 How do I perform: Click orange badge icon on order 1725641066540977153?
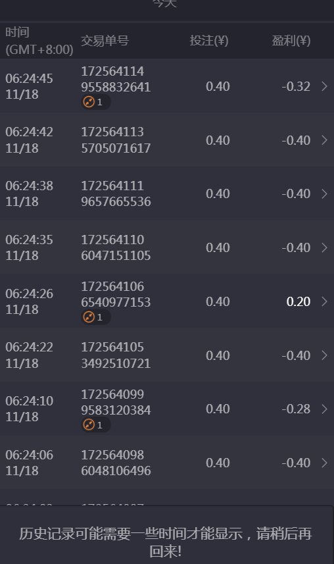tap(89, 317)
